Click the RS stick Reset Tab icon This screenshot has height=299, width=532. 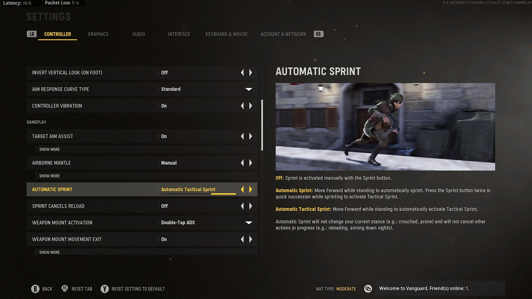click(65, 288)
